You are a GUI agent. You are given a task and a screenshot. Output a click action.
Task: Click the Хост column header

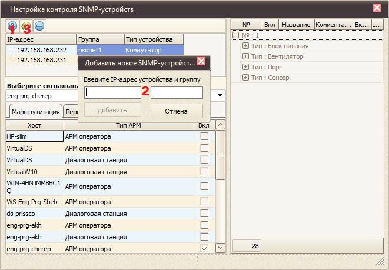pyautogui.click(x=35, y=125)
